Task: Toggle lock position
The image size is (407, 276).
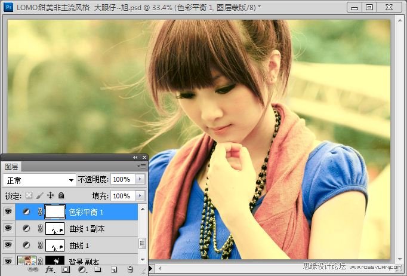Action: coord(50,195)
